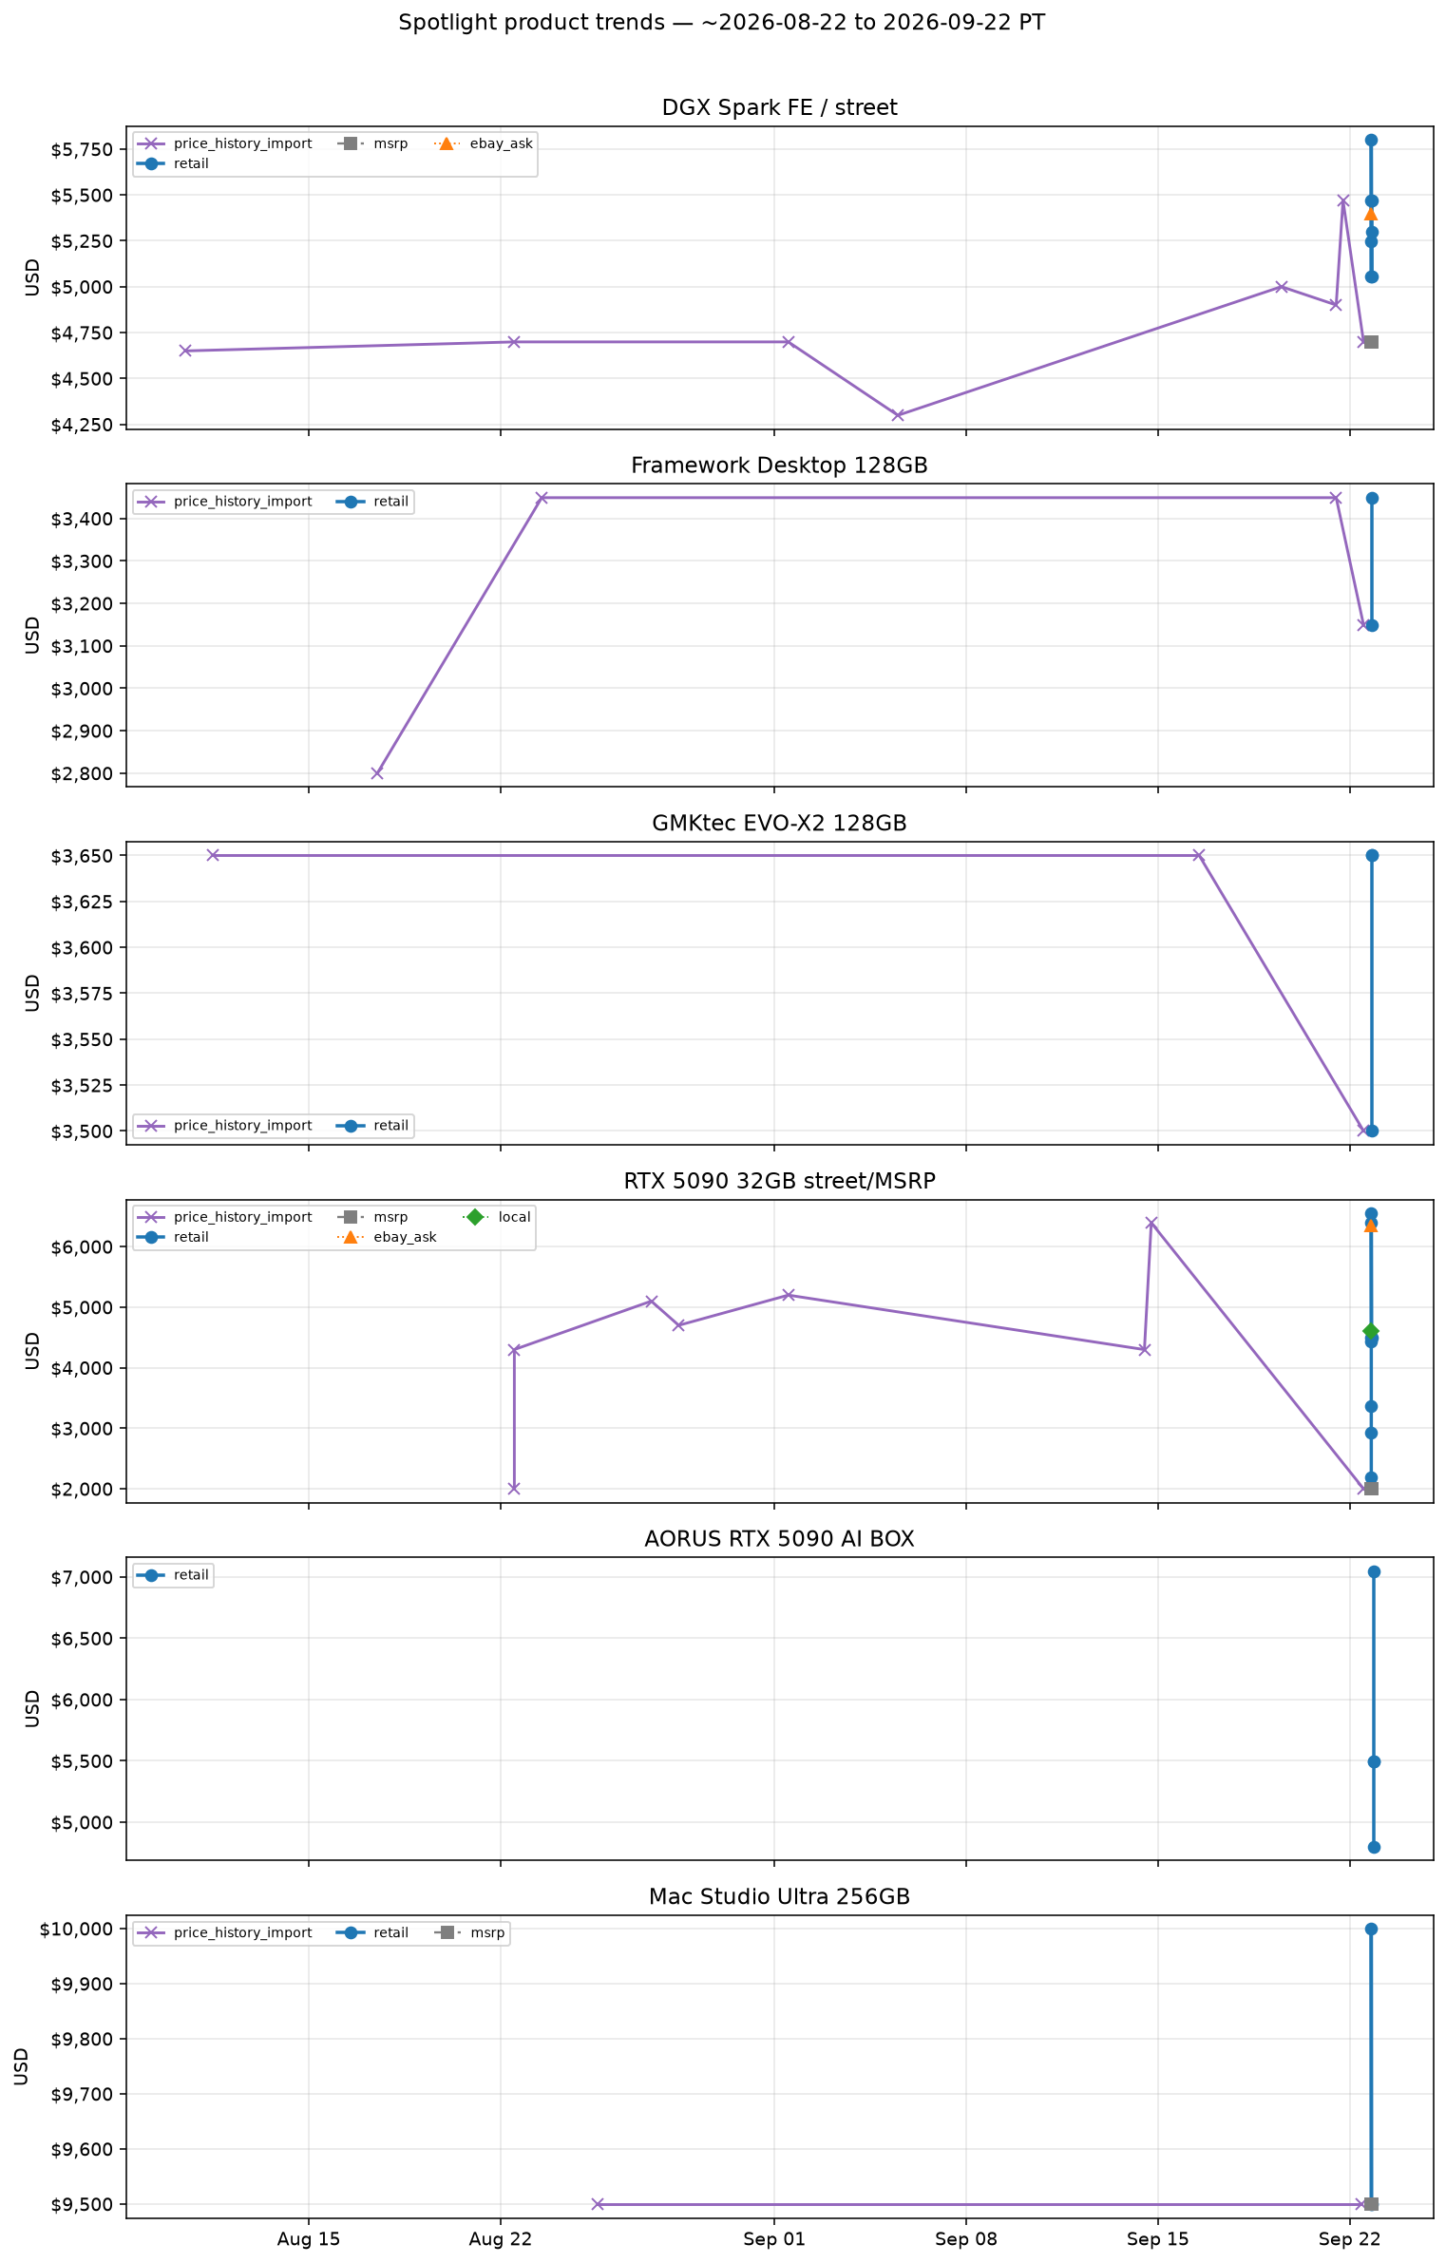Click the orange ebay_ask triangle in the DGX Spark chart
Image resolution: width=1446 pixels, height=2263 pixels.
click(x=1371, y=214)
